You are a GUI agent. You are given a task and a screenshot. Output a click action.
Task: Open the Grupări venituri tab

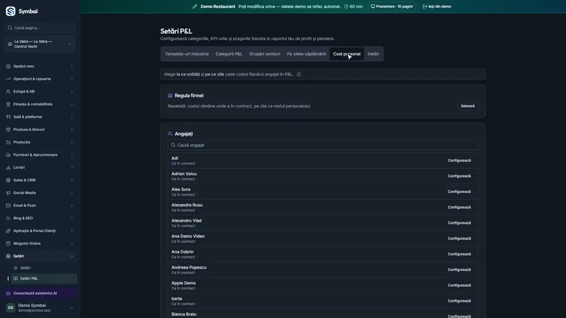[x=264, y=54]
